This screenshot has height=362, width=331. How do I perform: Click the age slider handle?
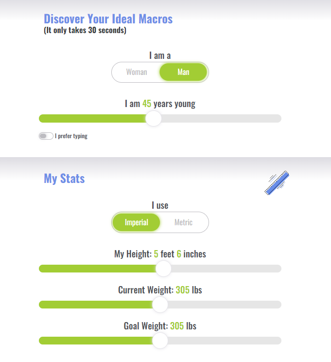point(154,119)
